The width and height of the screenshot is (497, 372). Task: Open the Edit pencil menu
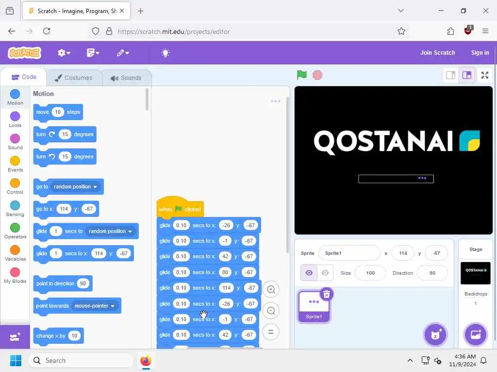point(123,53)
